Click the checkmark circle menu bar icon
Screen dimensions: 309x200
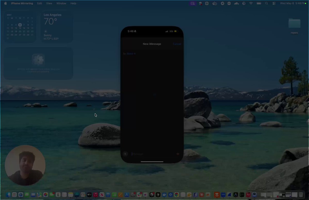222,3
